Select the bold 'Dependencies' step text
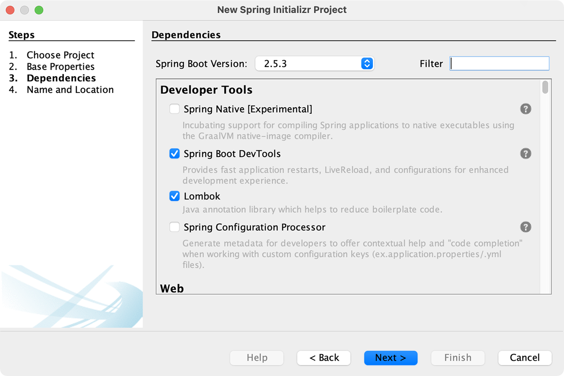The height and width of the screenshot is (376, 564). point(61,78)
